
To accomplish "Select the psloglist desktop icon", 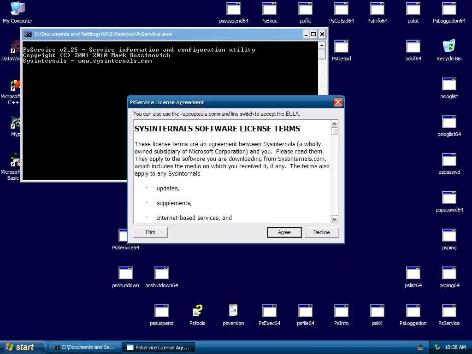I will [449, 88].
